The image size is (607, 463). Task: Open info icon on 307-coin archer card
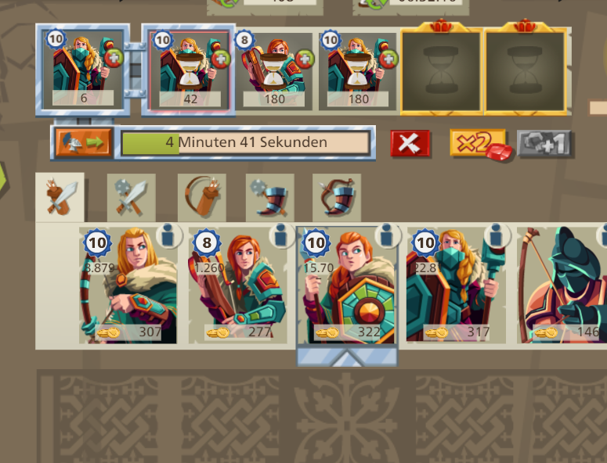tap(168, 235)
